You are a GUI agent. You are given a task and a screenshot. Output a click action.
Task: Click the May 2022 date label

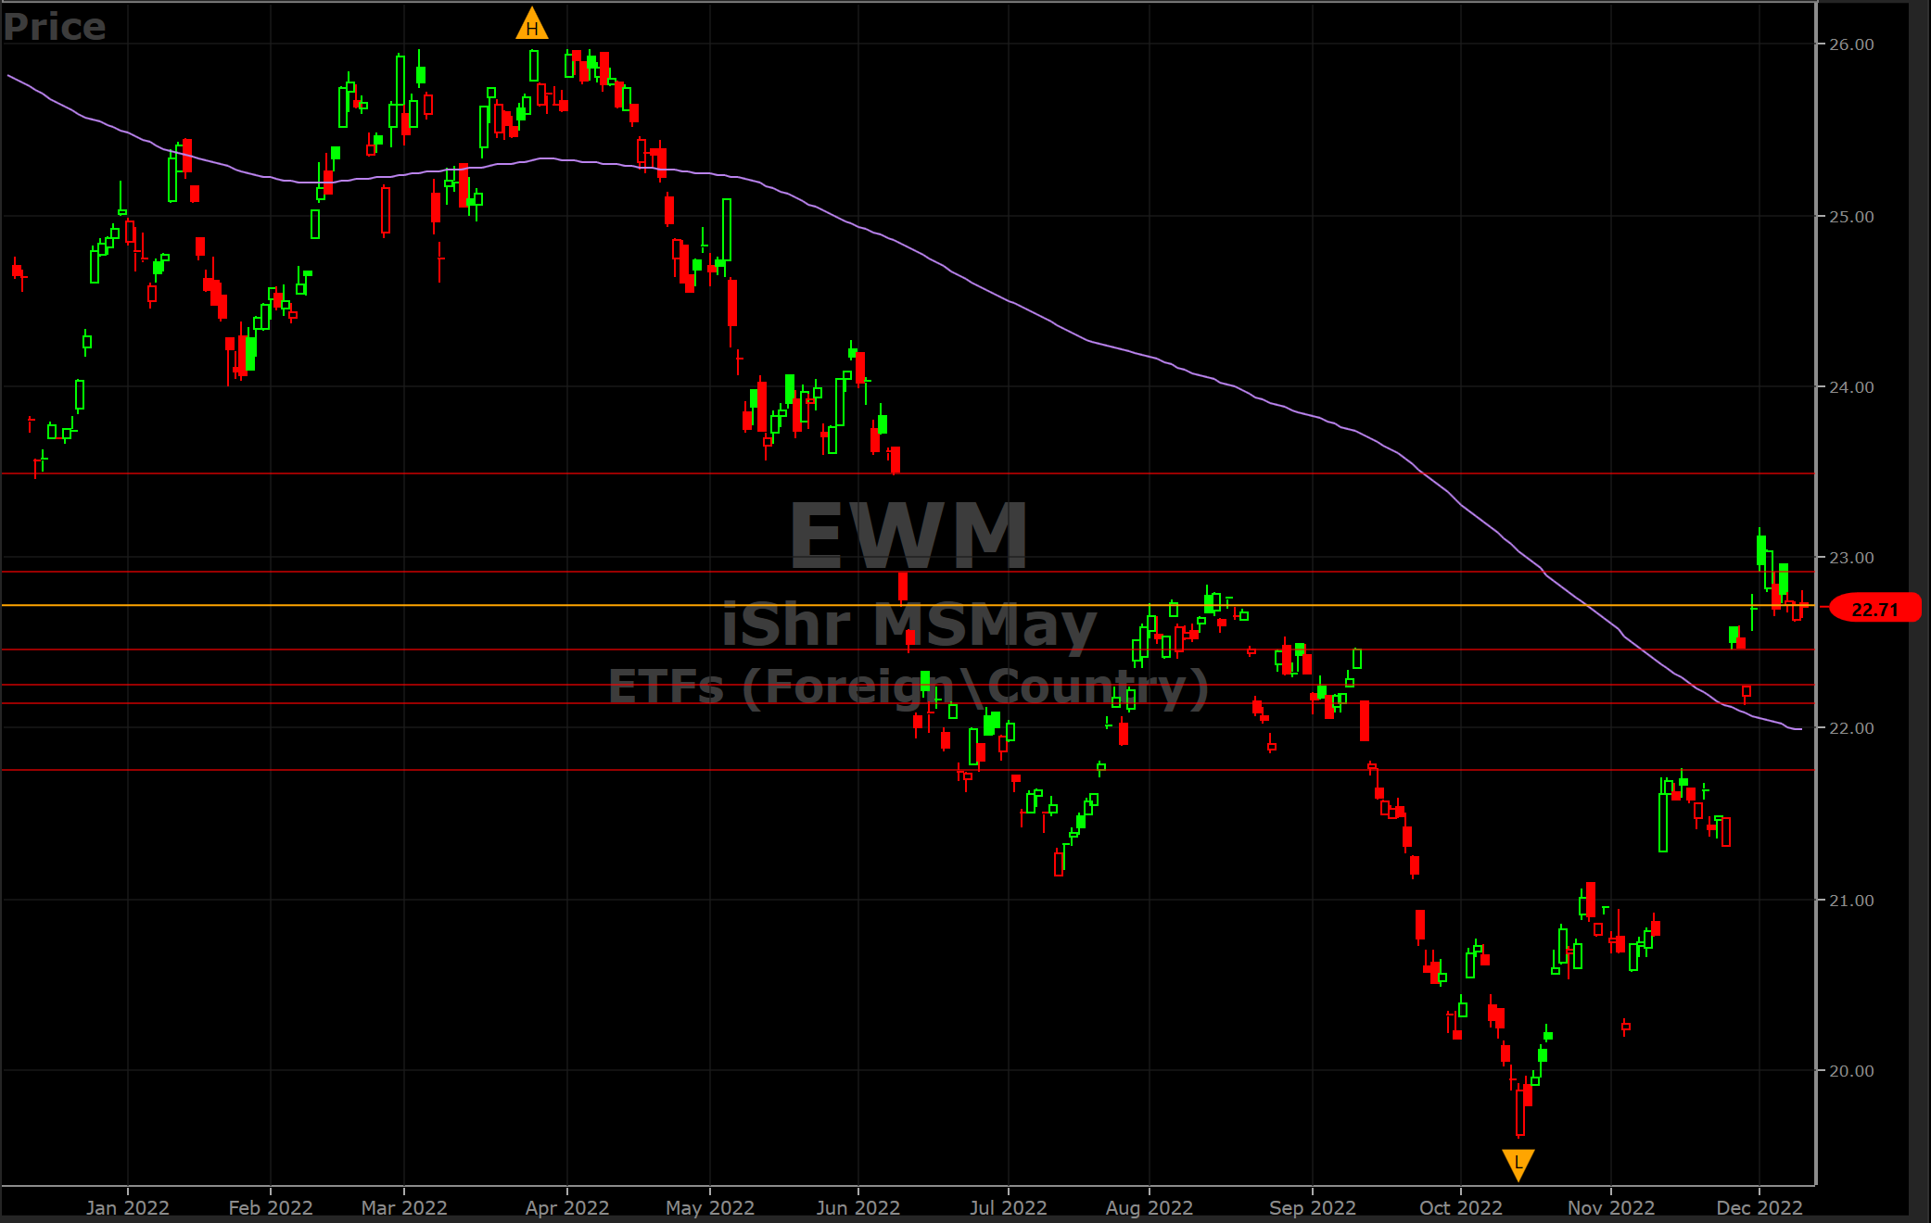(x=710, y=1207)
